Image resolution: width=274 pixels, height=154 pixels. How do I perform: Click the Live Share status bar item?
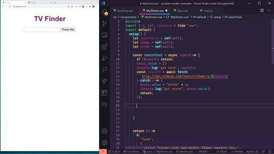click(131, 151)
